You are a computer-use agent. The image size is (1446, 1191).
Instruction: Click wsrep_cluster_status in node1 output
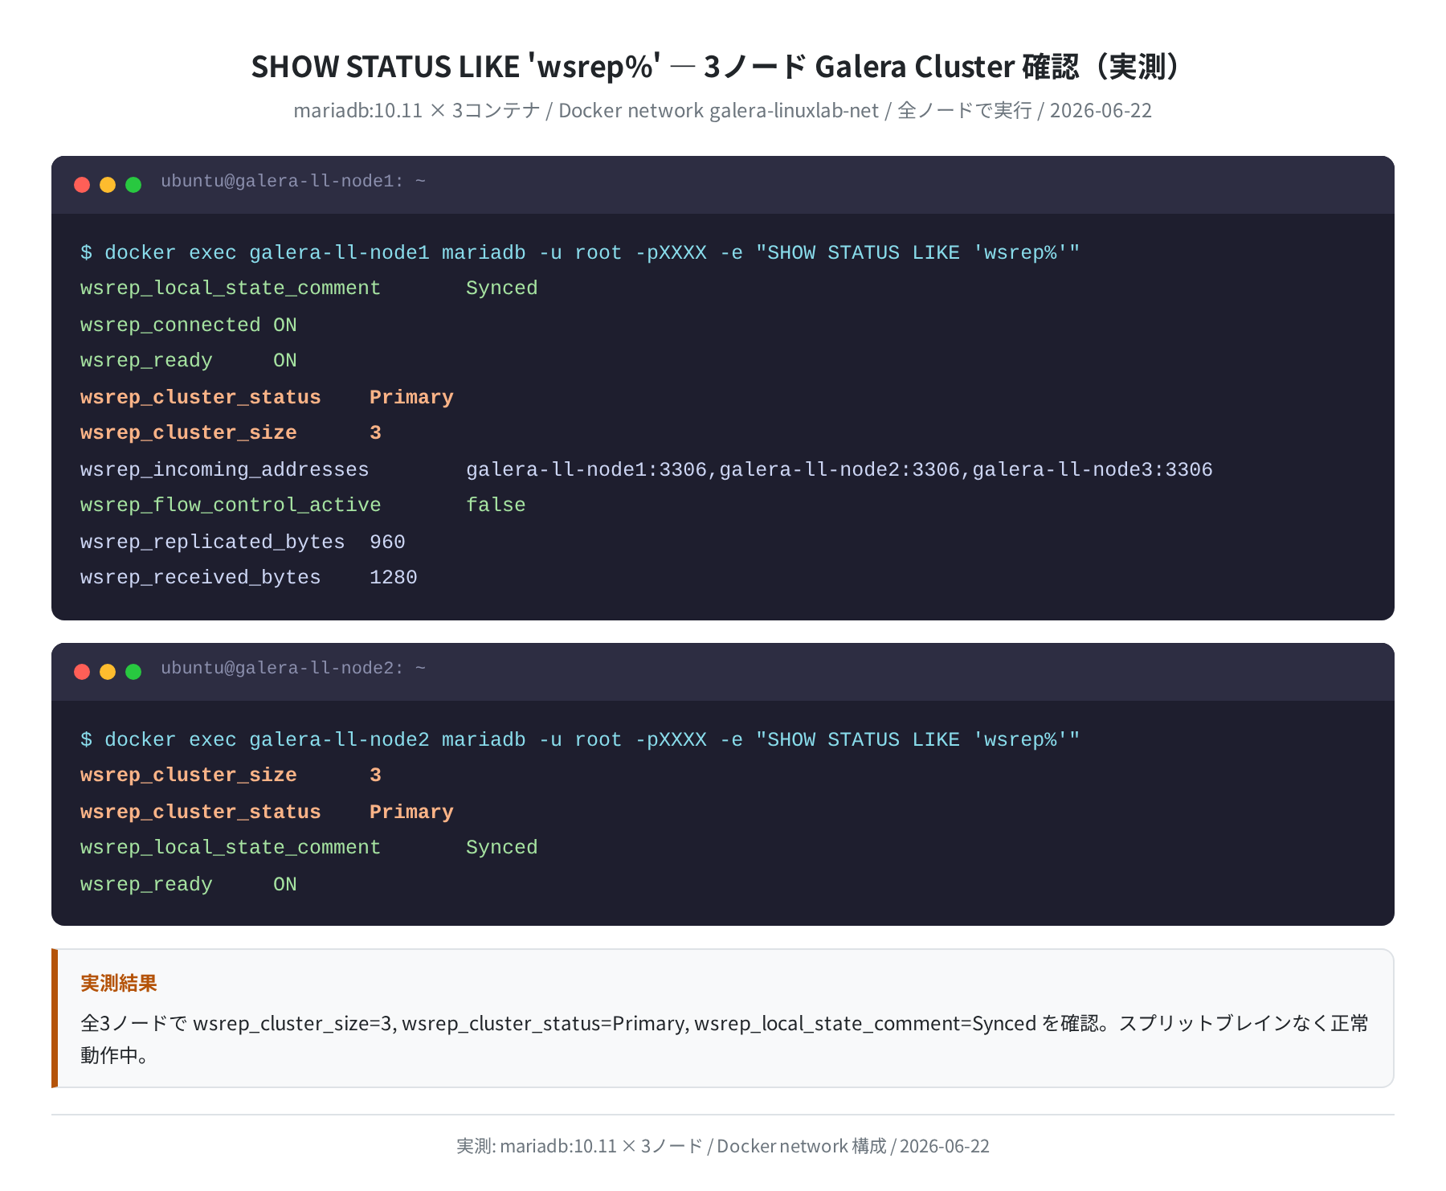click(x=201, y=398)
